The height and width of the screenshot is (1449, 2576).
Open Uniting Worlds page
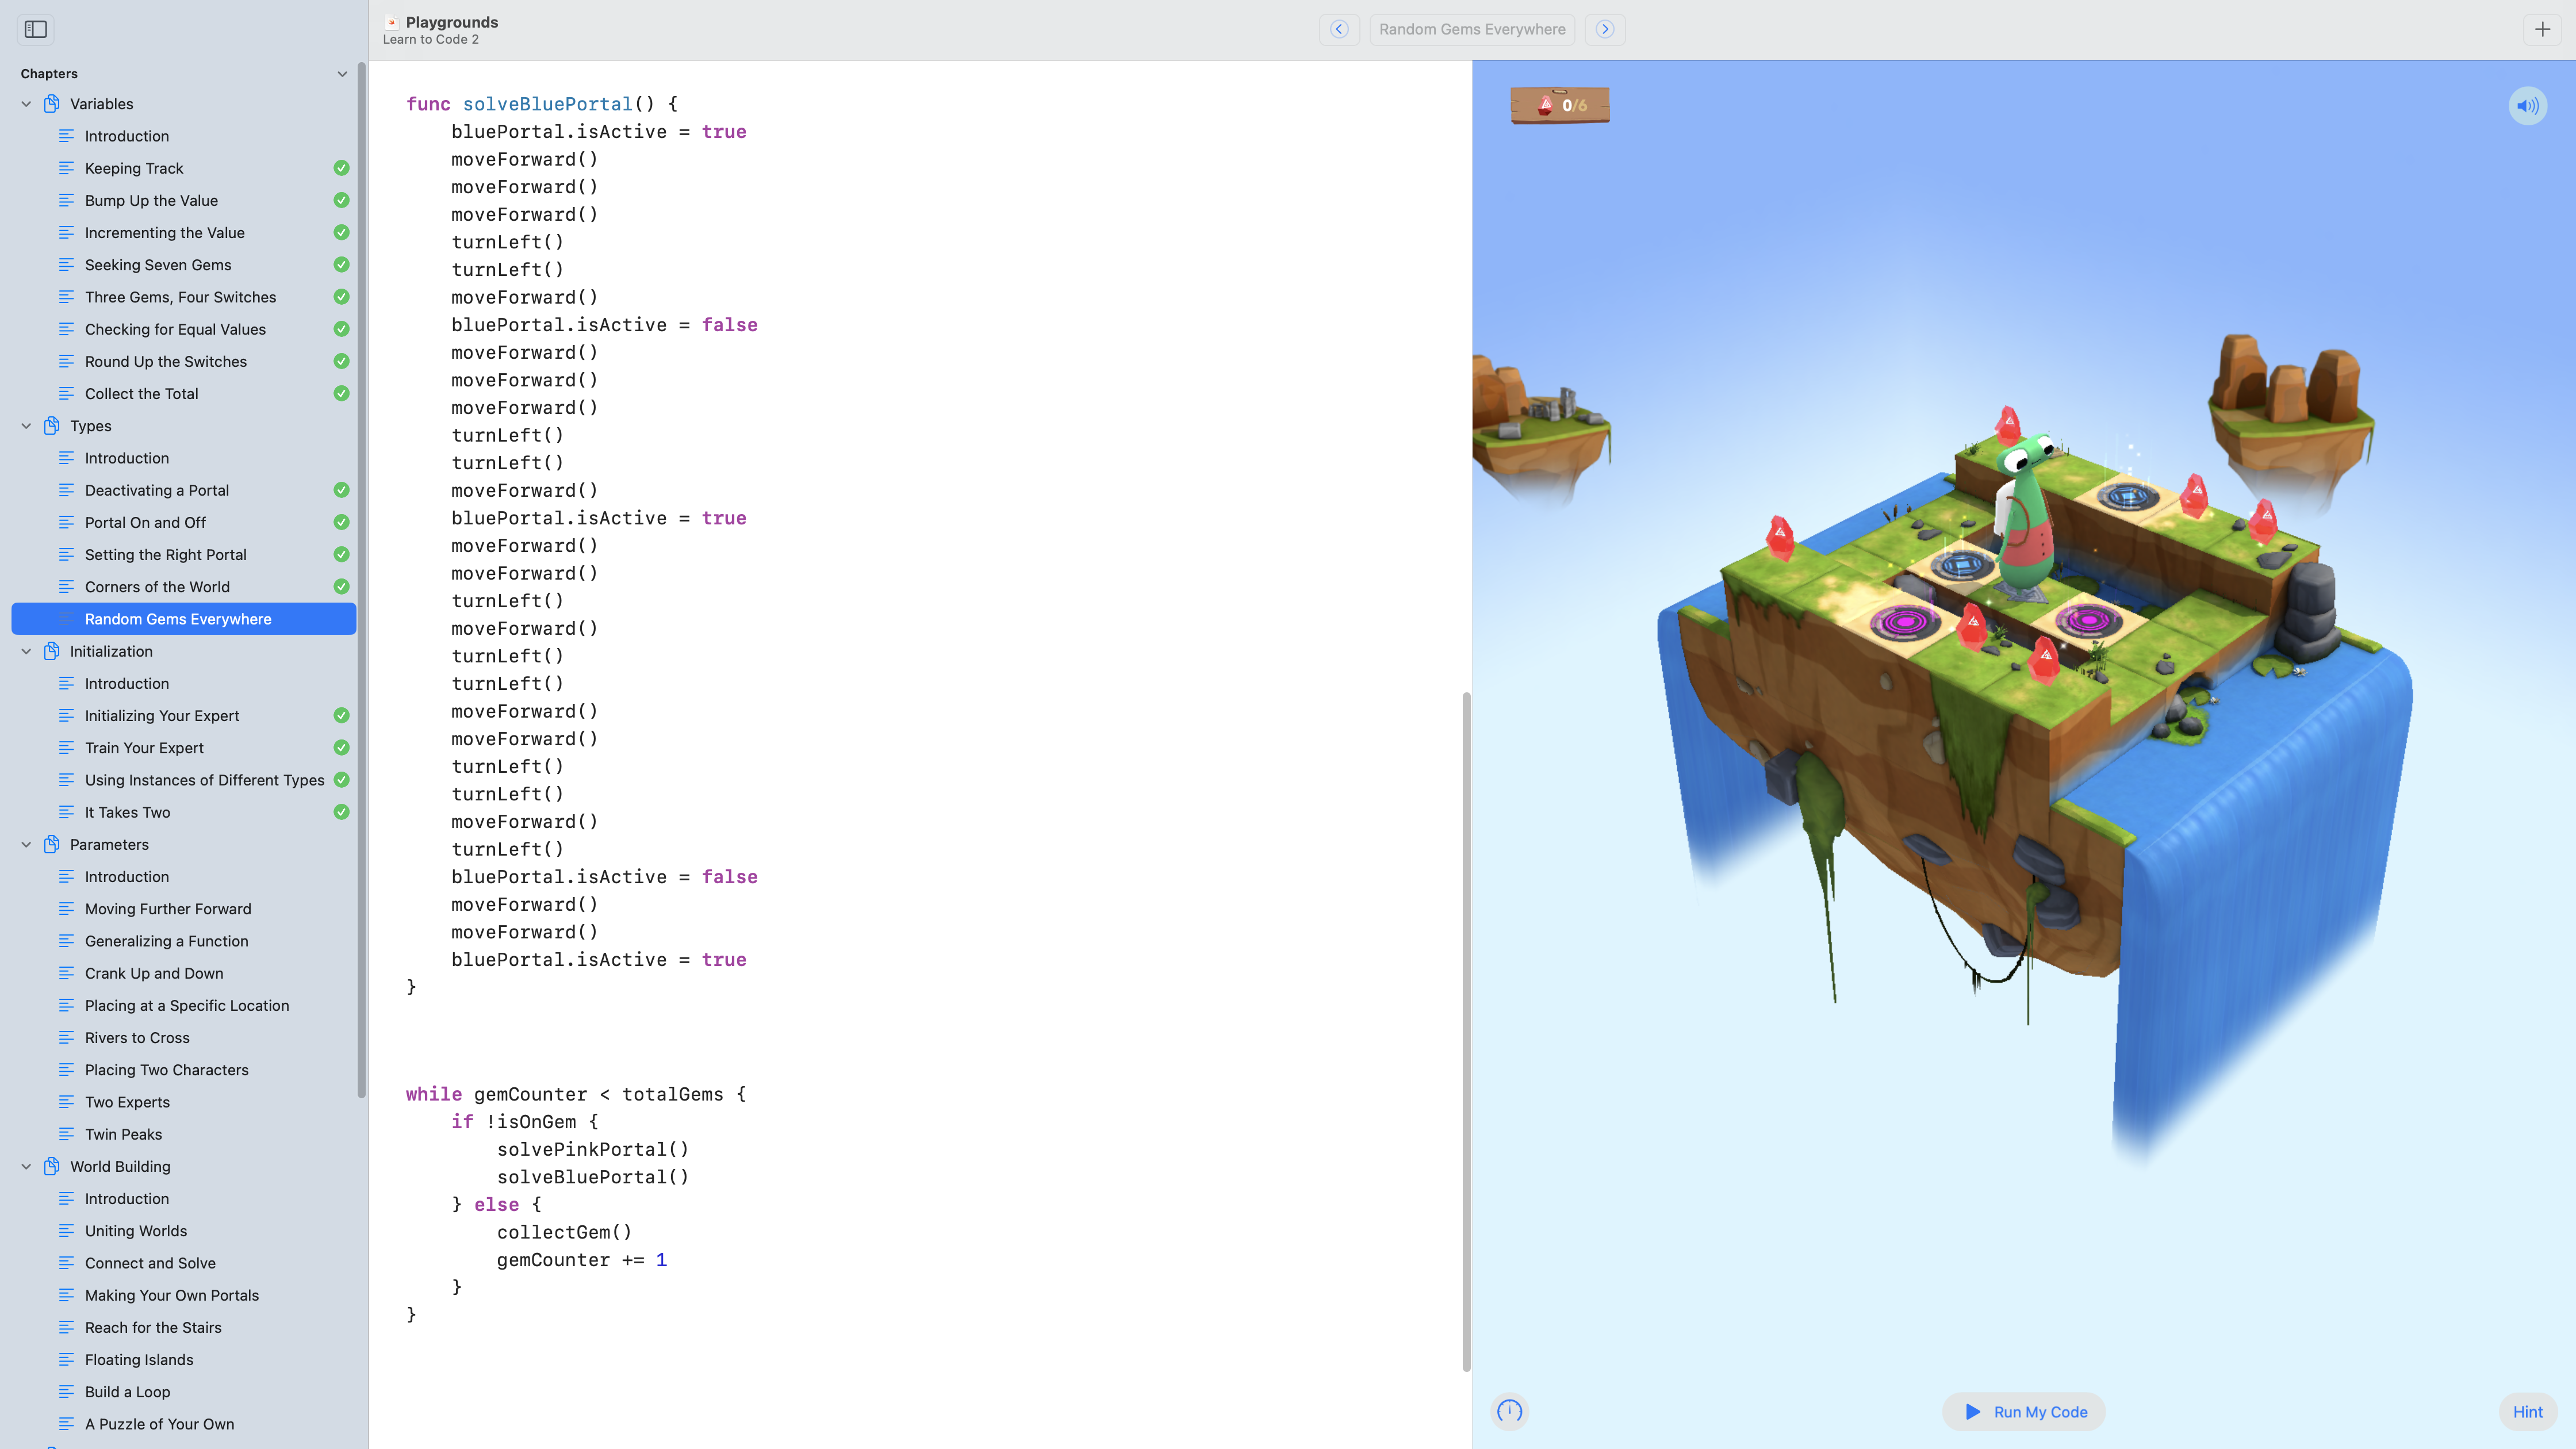point(184,1231)
